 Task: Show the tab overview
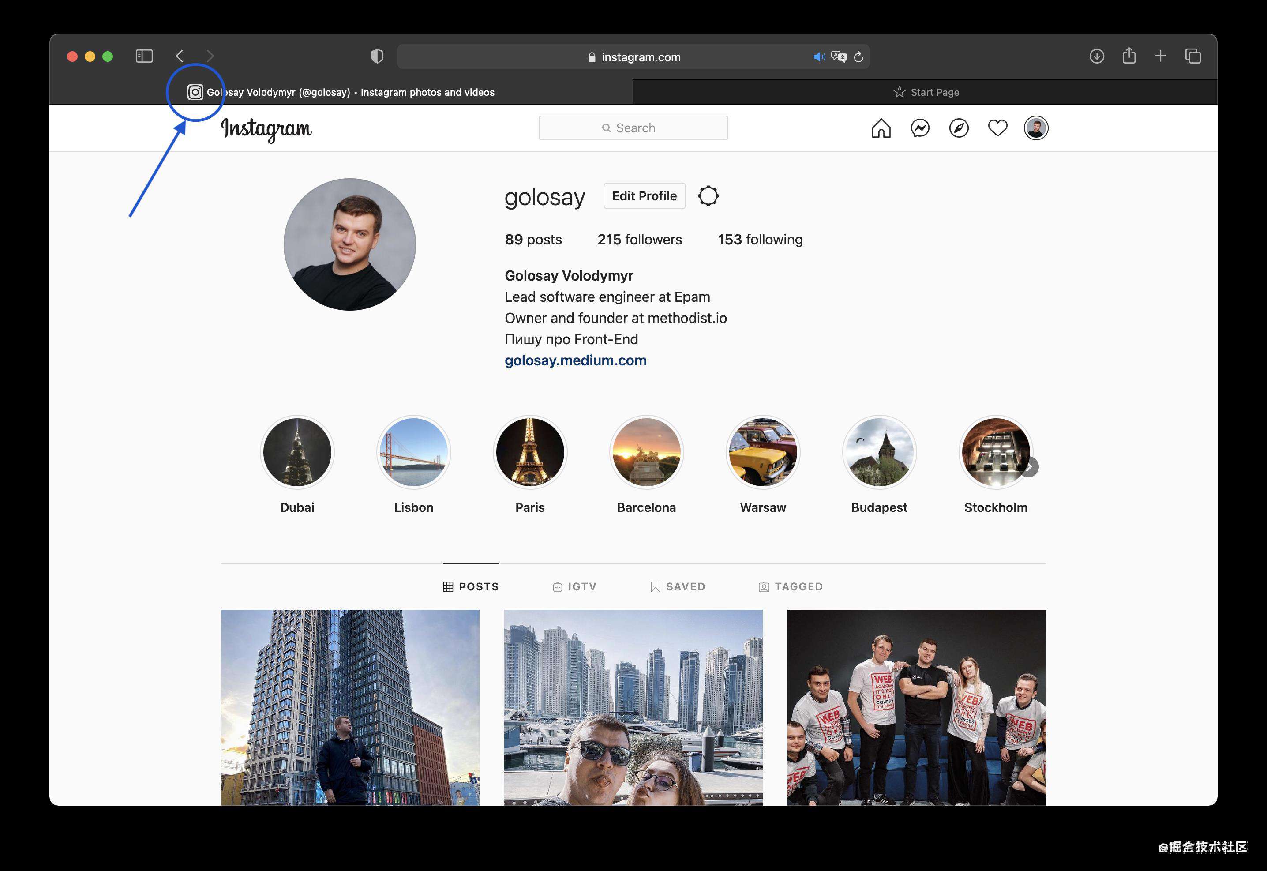coord(1193,56)
